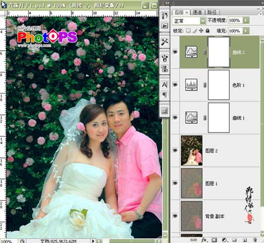Viewport: 264px width, 243px height.
Task: Delete layer with the trash icon
Action: (x=255, y=239)
